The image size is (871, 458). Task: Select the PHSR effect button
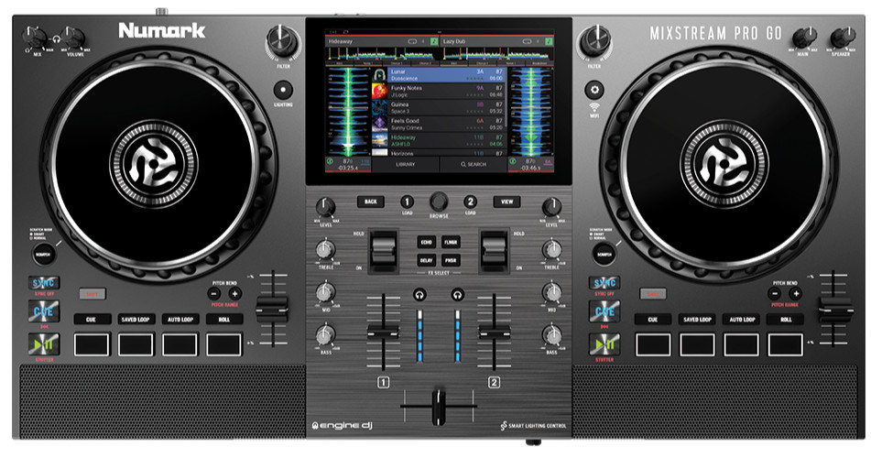(451, 260)
